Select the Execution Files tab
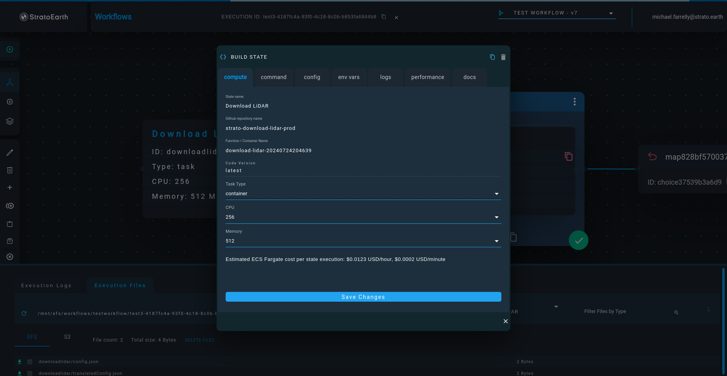The width and height of the screenshot is (727, 376). 120,286
